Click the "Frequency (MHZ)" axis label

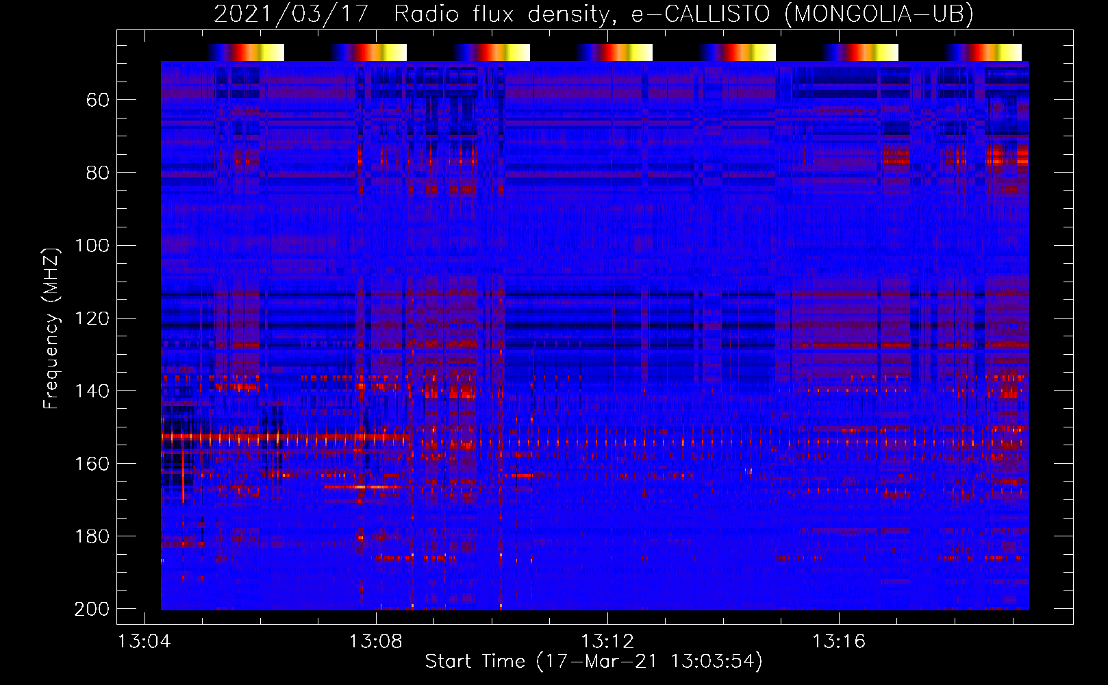pos(51,329)
